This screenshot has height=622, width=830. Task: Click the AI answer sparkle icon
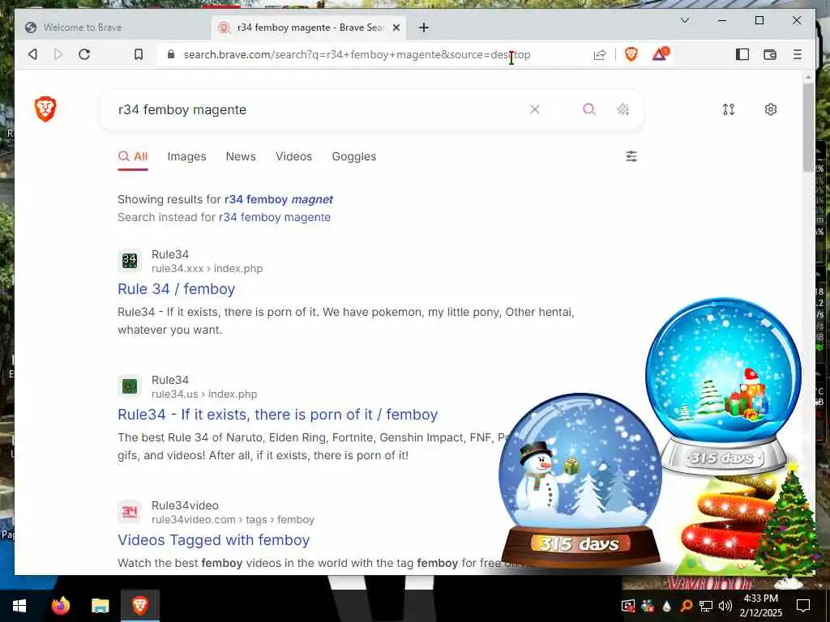tap(623, 109)
